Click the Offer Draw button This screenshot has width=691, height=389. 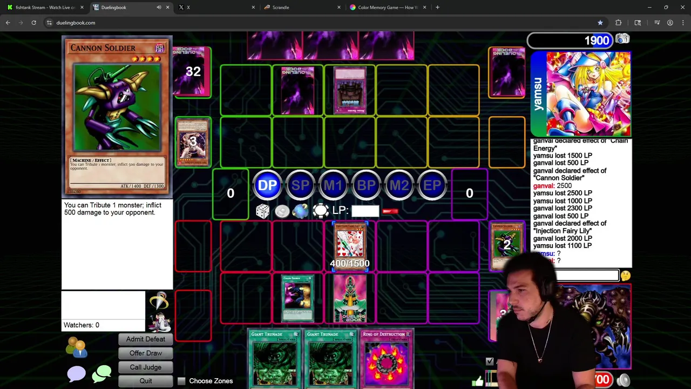tap(146, 353)
